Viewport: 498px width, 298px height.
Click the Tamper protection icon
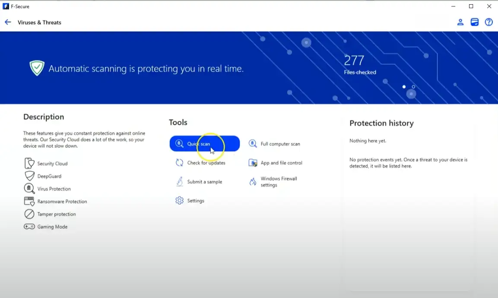29,214
